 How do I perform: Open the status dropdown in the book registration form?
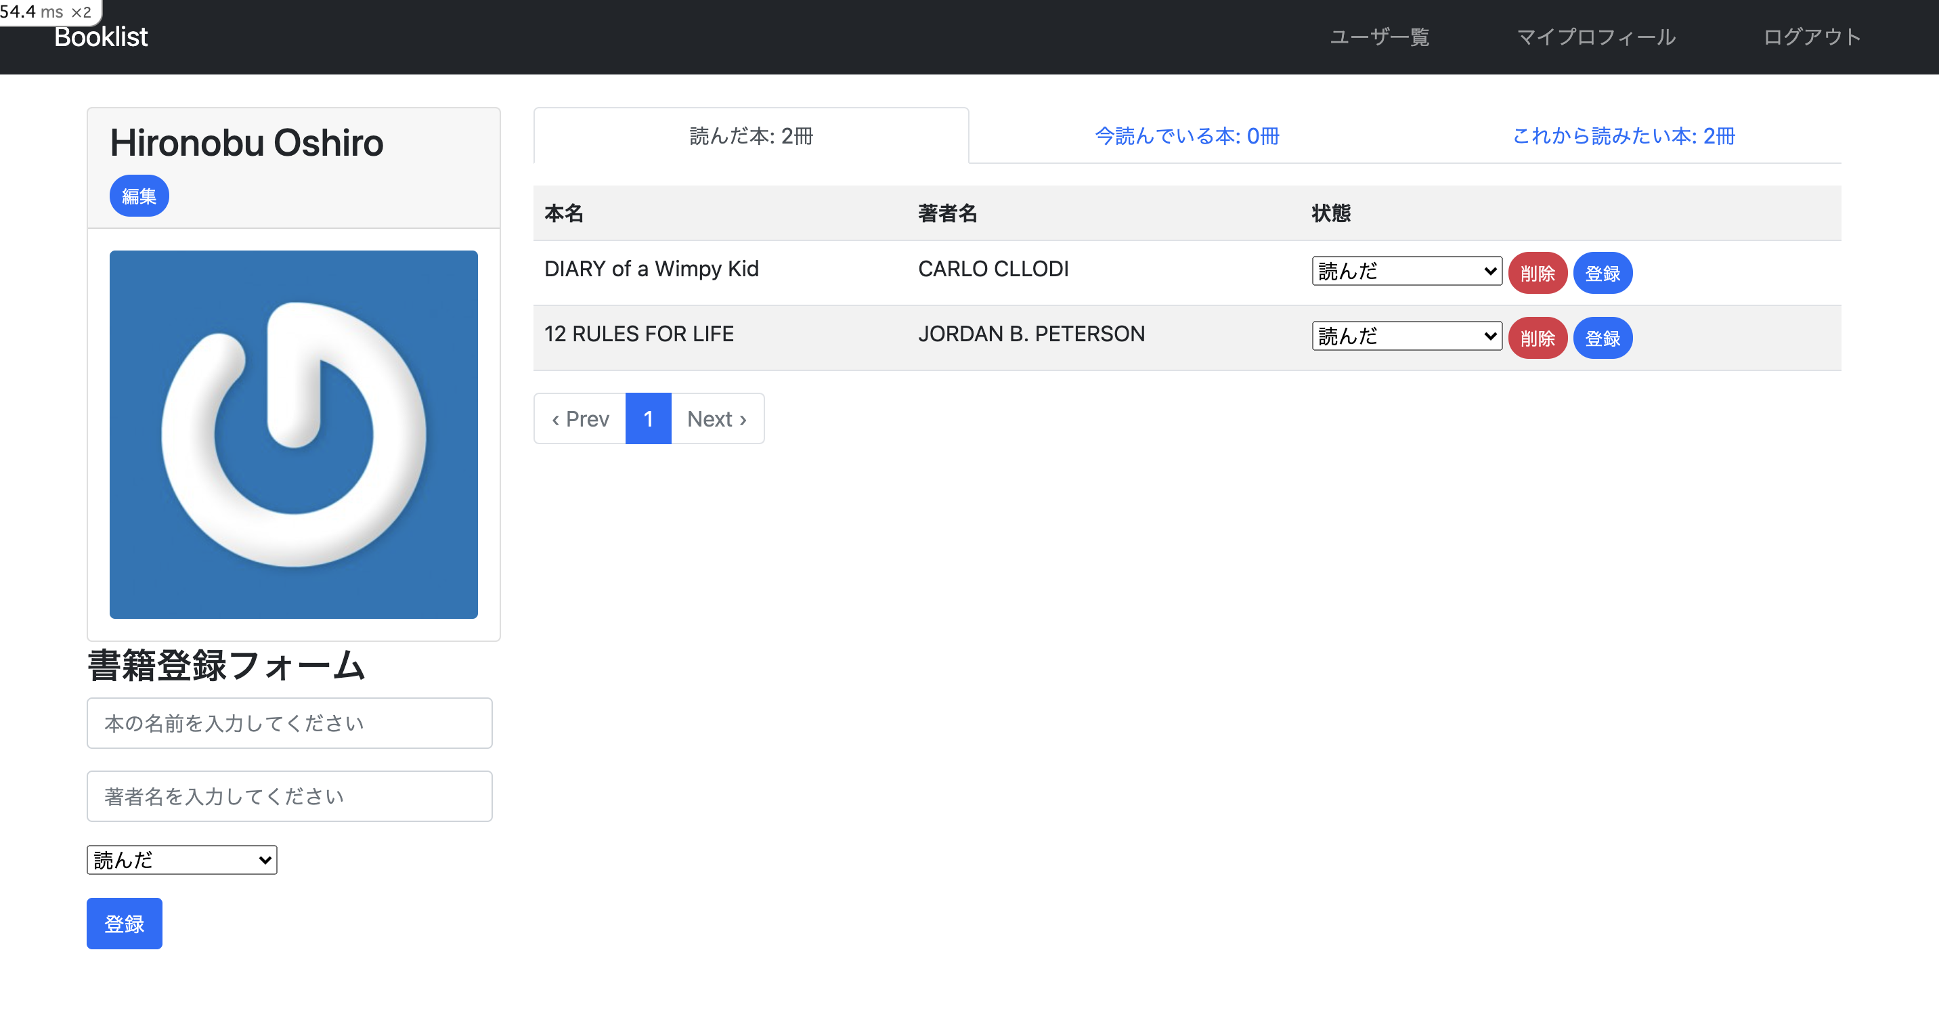181,860
